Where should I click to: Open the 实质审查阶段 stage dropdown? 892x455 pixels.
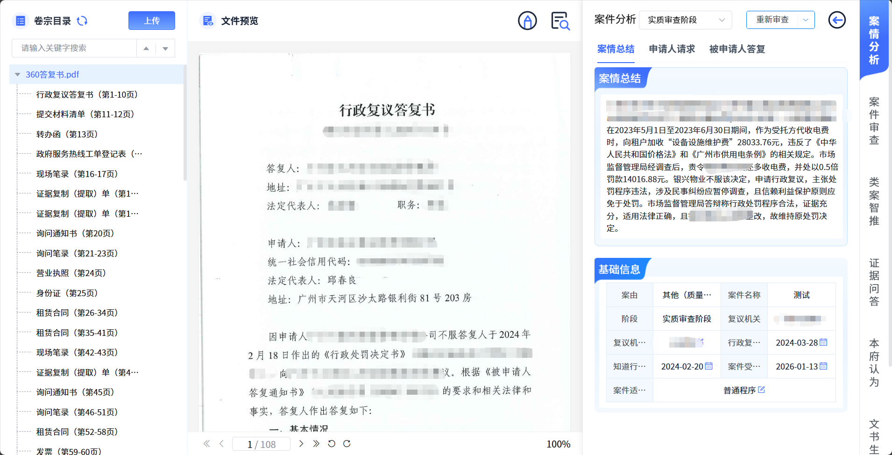pyautogui.click(x=685, y=20)
